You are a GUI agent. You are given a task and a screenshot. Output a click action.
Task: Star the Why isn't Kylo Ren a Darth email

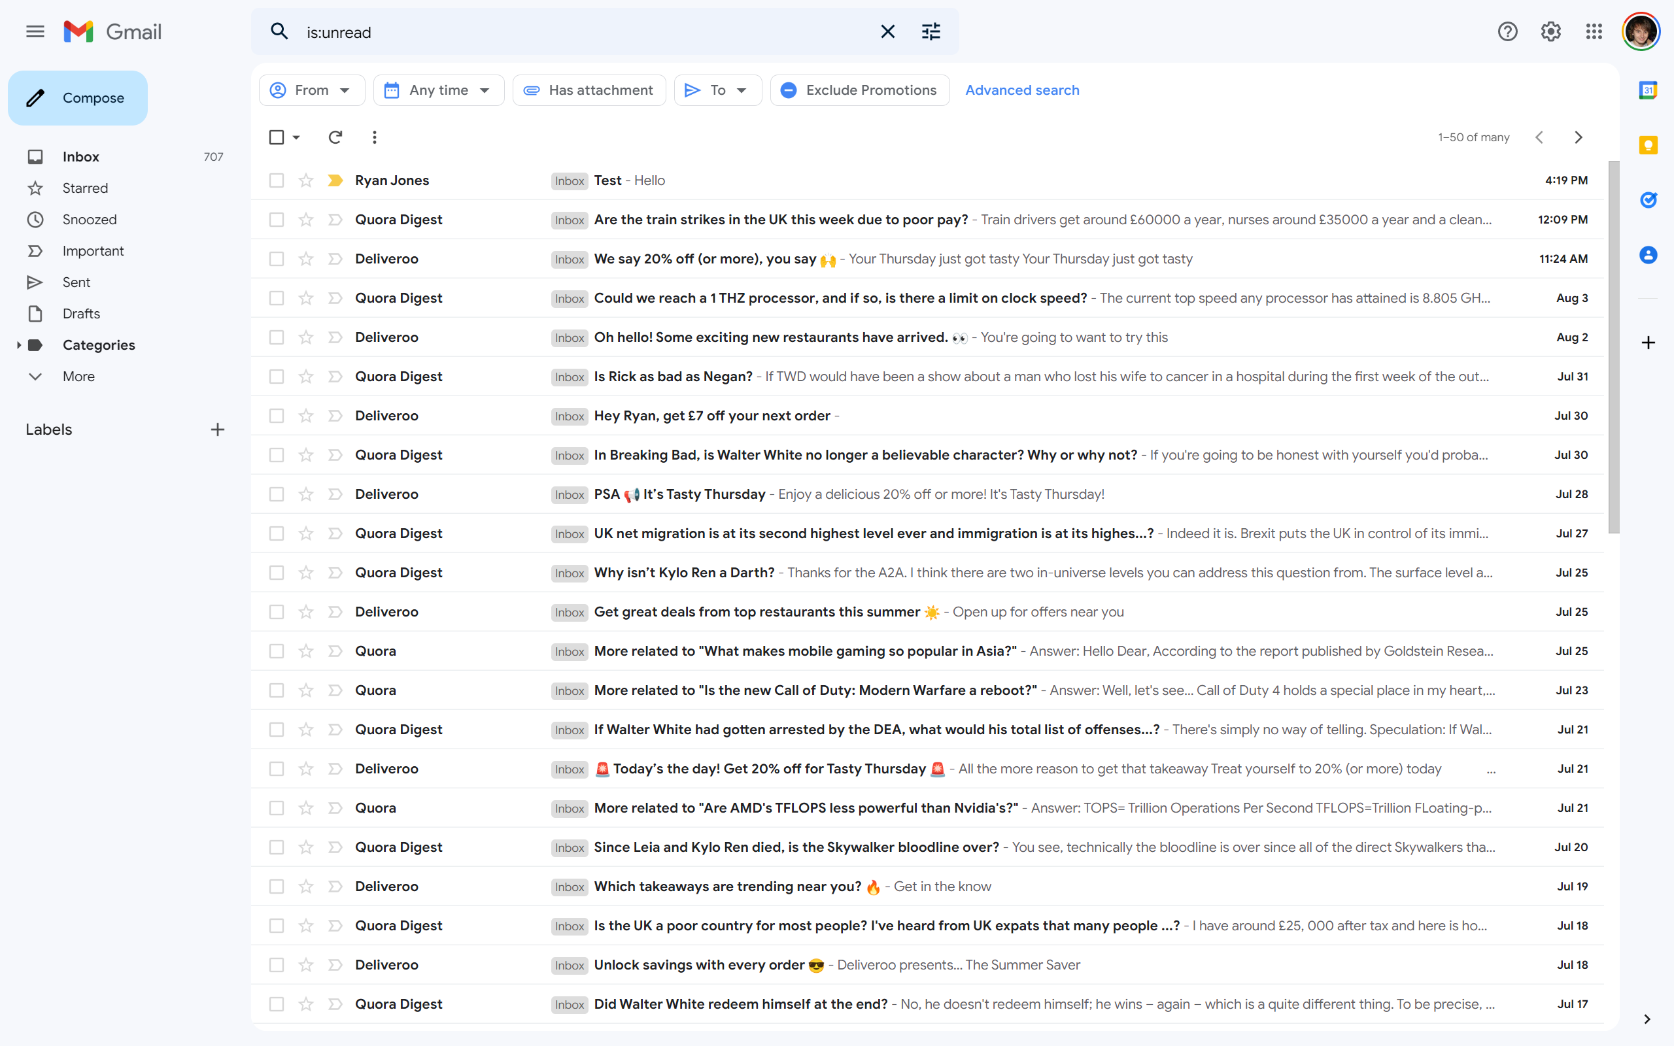pyautogui.click(x=306, y=573)
